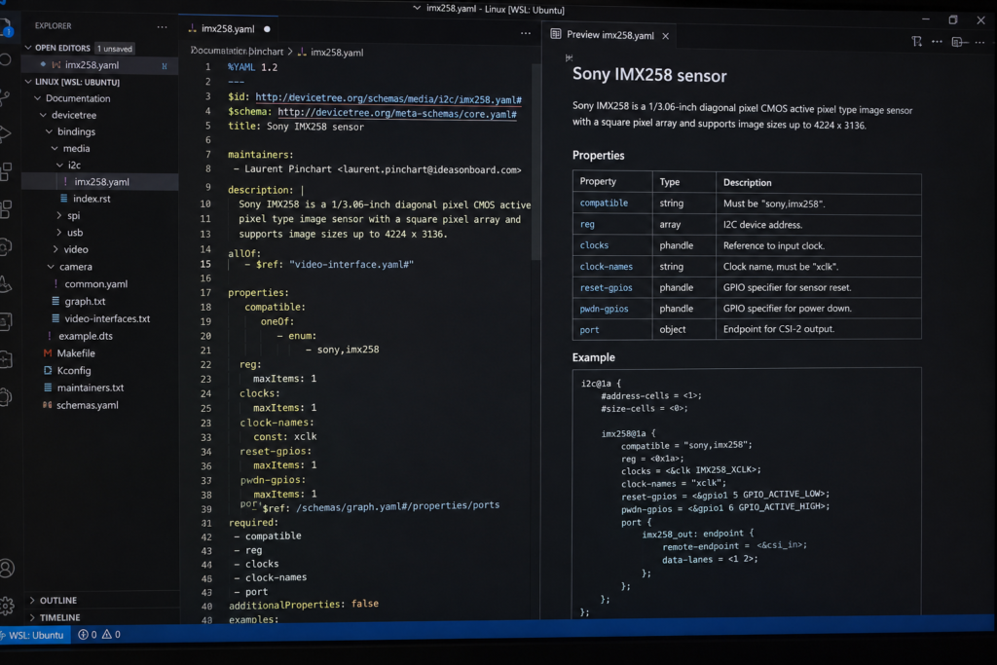
Task: Collapse the OPEN EDITORS section
Action: pyautogui.click(x=28, y=48)
